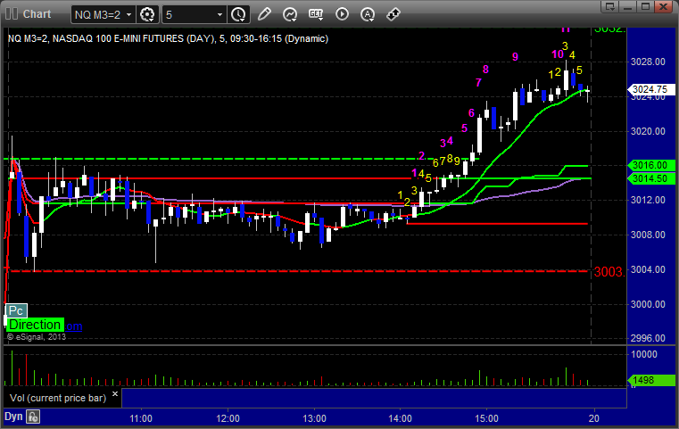Click the chart title NQ M3=2 NASDAQ text

pos(168,38)
